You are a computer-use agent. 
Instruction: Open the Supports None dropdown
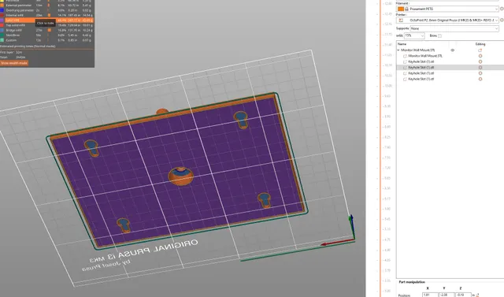click(454, 28)
